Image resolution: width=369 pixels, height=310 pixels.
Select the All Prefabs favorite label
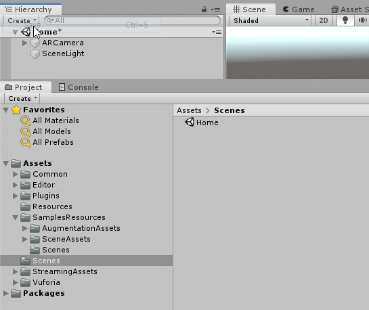click(x=53, y=142)
